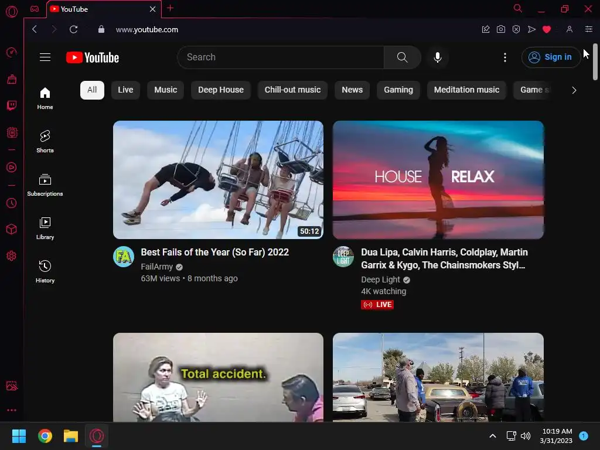Open Player icon in Opera sidebar
Screen dimensions: 600x450
[x=12, y=167]
